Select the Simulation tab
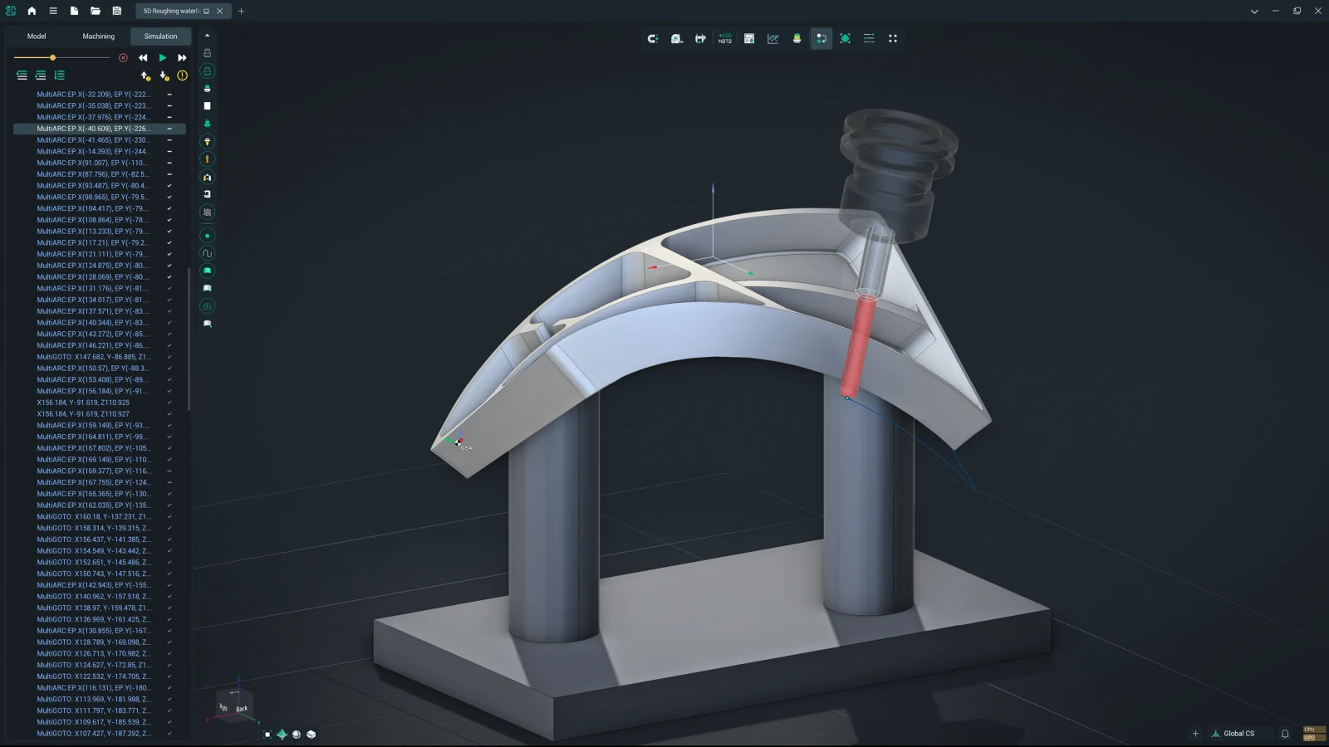Viewport: 1329px width, 747px height. pos(160,37)
